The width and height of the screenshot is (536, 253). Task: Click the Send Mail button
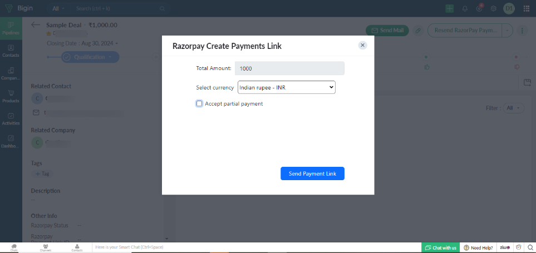[x=387, y=31]
